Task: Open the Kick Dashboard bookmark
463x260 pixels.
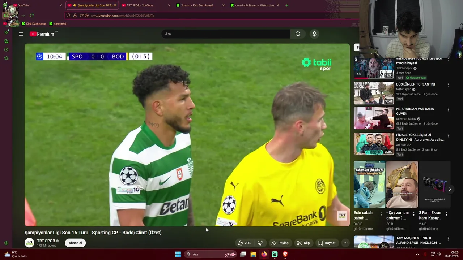Action: [x=34, y=24]
